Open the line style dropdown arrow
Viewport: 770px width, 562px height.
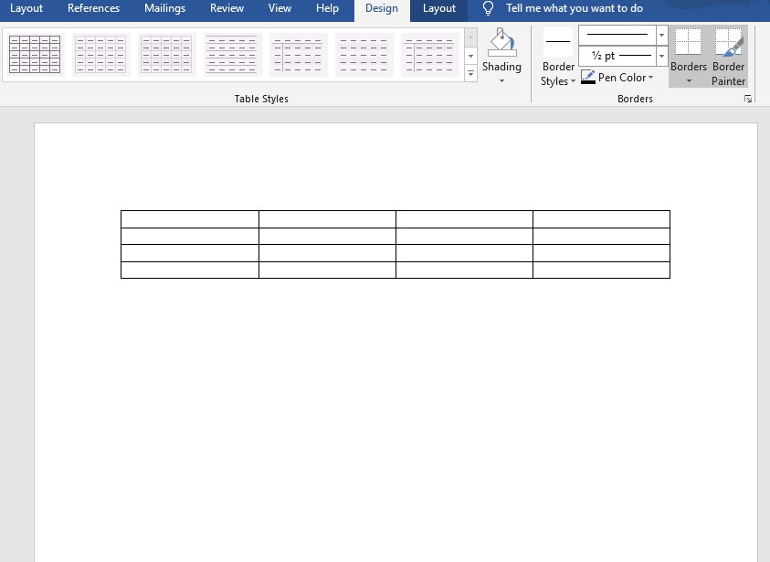(x=661, y=35)
